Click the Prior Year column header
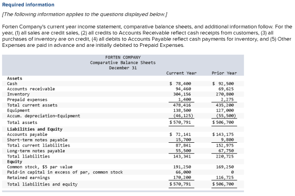The width and height of the screenshot is (295, 196). pyautogui.click(x=224, y=73)
